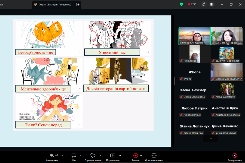
Task: Start recording with the Record icon
Action: pos(136,155)
